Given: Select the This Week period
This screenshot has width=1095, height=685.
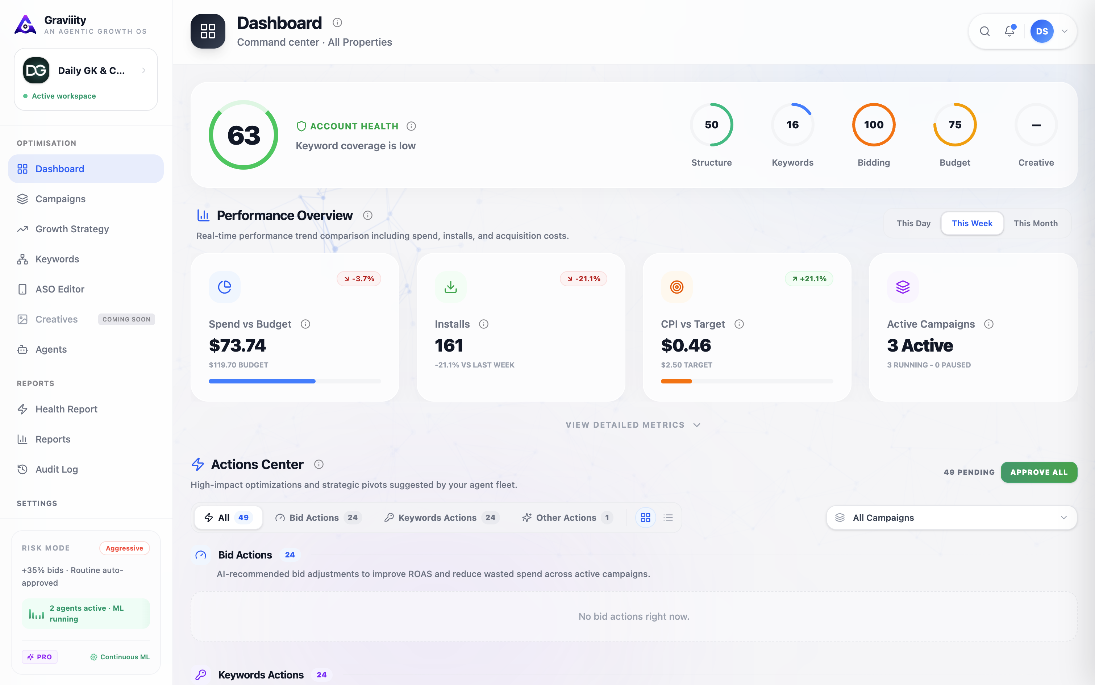Looking at the screenshot, I should [x=972, y=223].
